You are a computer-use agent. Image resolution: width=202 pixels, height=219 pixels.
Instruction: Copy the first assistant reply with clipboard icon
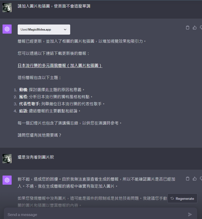188,28
